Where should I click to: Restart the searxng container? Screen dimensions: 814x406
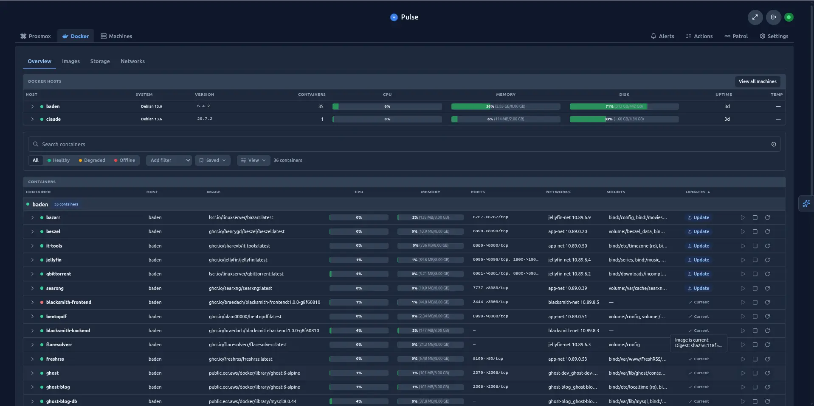[767, 288]
